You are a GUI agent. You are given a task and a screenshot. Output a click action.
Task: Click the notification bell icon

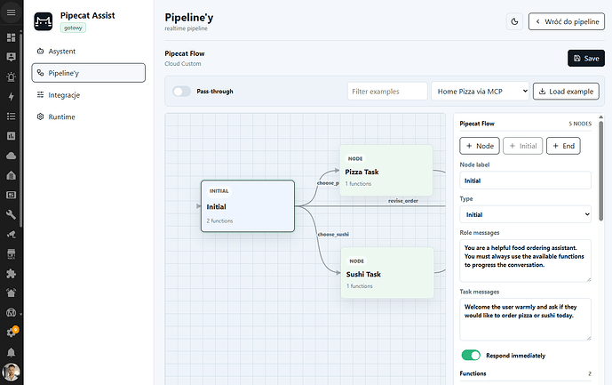tap(11, 353)
